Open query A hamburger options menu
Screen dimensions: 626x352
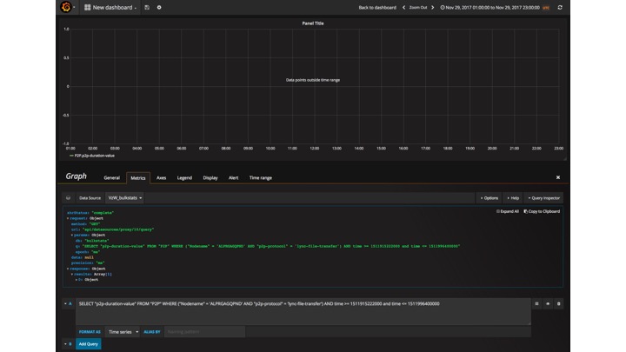536,303
